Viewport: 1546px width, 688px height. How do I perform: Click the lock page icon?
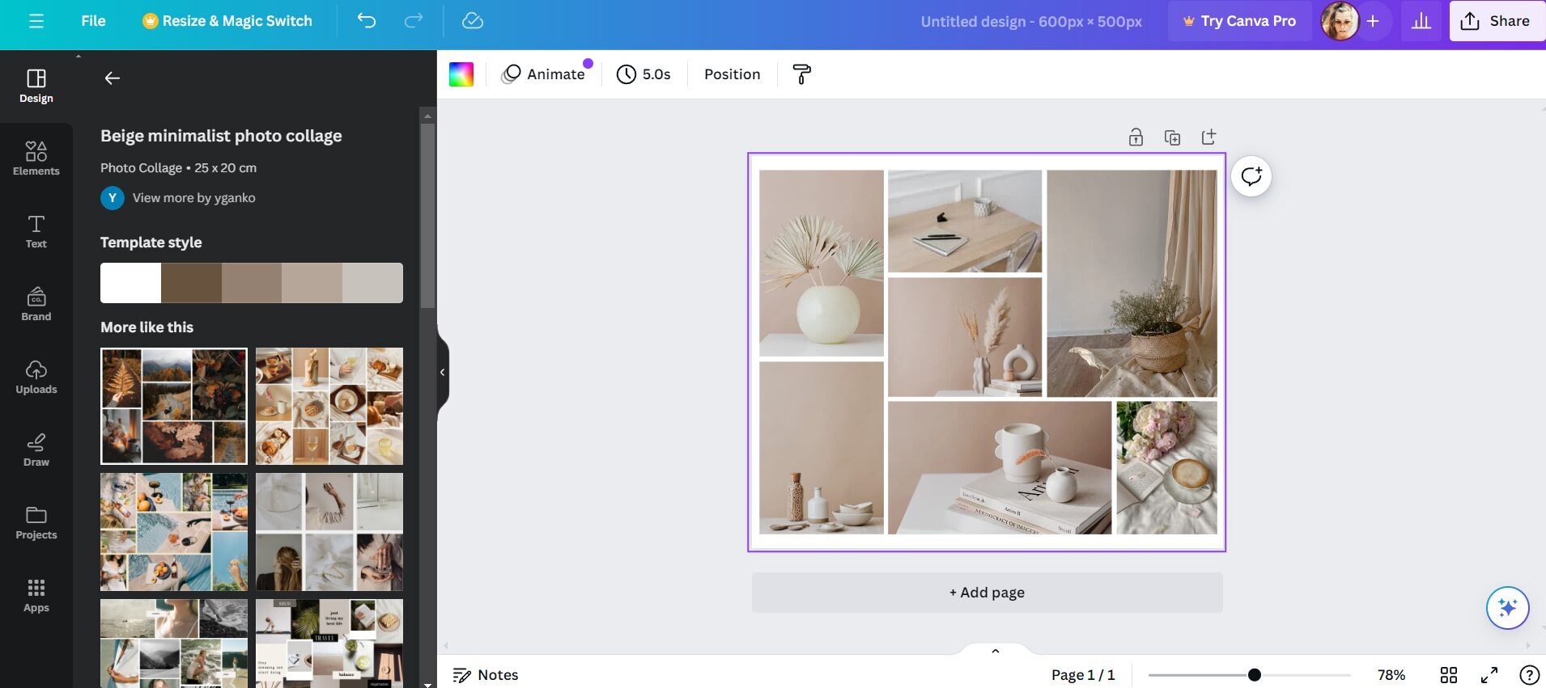pos(1136,137)
